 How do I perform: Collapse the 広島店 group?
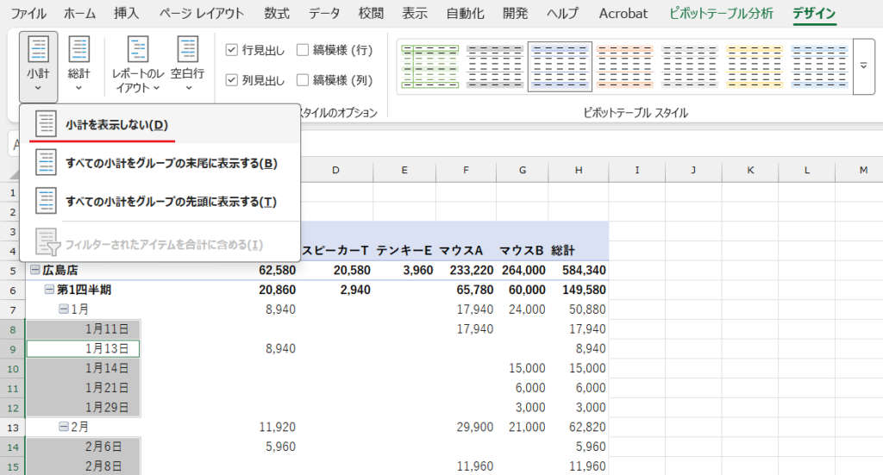point(34,270)
